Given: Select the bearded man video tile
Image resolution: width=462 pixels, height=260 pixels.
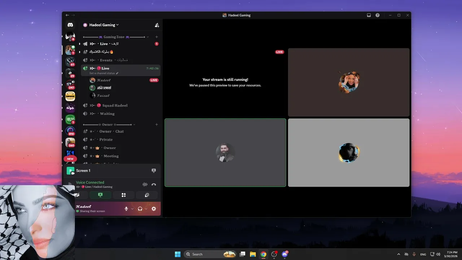Looking at the screenshot, I should point(225,153).
